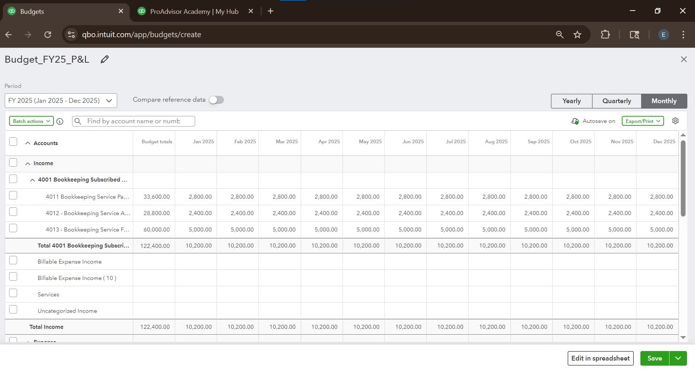Screen dimensions: 695x370
Task: Click the pencil icon to rename Budget_FY25_P&L
Action: pos(104,59)
